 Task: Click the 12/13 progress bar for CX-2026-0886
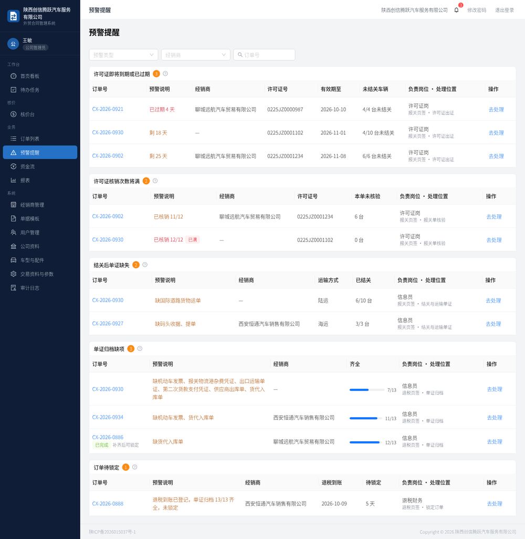[x=365, y=442]
